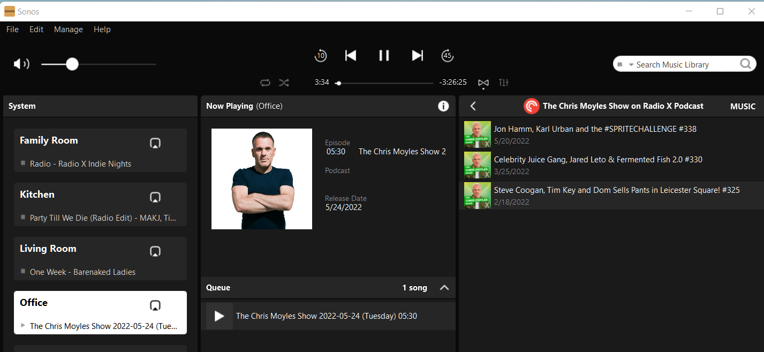The image size is (764, 352).
Task: Click the release date 5/24/2022
Action: 344,207
